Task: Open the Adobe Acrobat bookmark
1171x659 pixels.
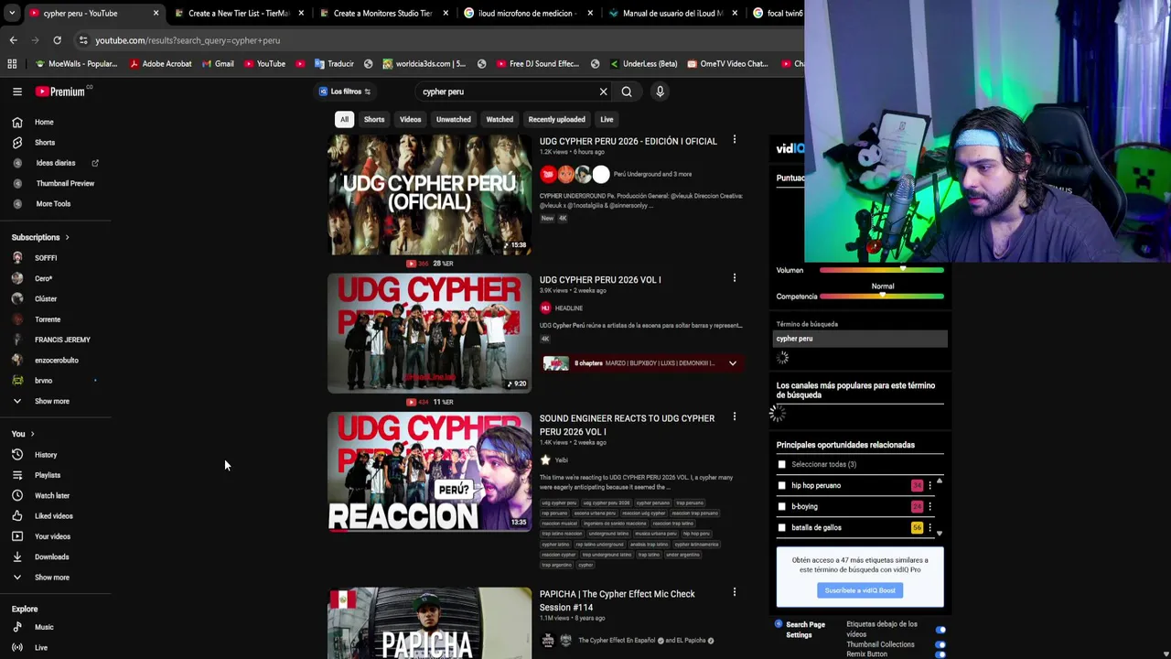Action: pyautogui.click(x=160, y=64)
